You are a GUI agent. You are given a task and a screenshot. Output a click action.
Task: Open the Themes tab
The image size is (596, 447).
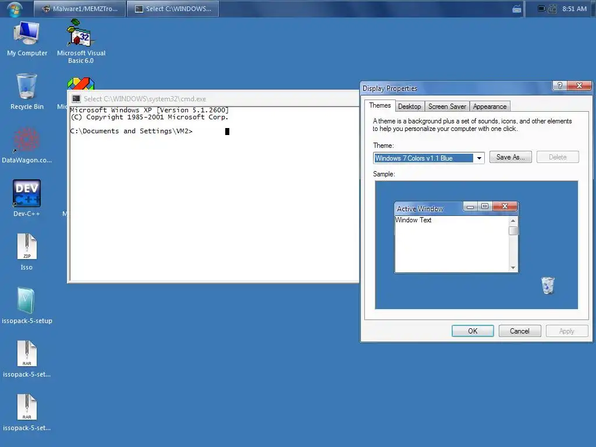[x=379, y=106]
